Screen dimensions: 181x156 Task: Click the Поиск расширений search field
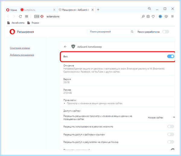pos(111,32)
